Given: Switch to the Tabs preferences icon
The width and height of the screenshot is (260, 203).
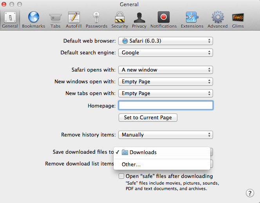Looking at the screenshot, I should click(x=55, y=17).
